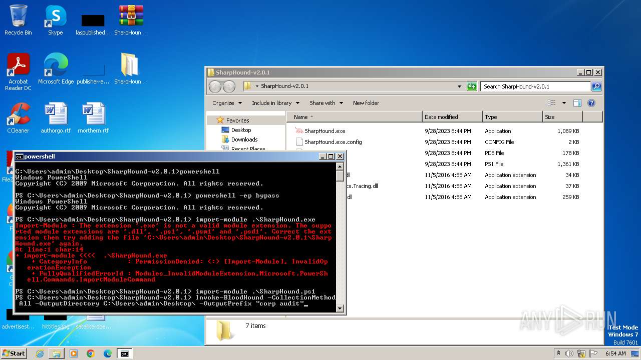Click the Start button
The width and height of the screenshot is (641, 360).
pos(14,353)
